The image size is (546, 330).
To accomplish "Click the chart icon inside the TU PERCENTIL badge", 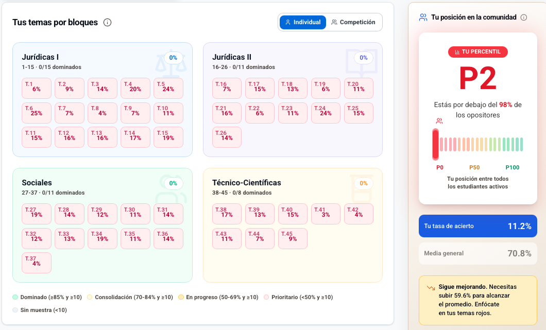I will click(x=457, y=52).
